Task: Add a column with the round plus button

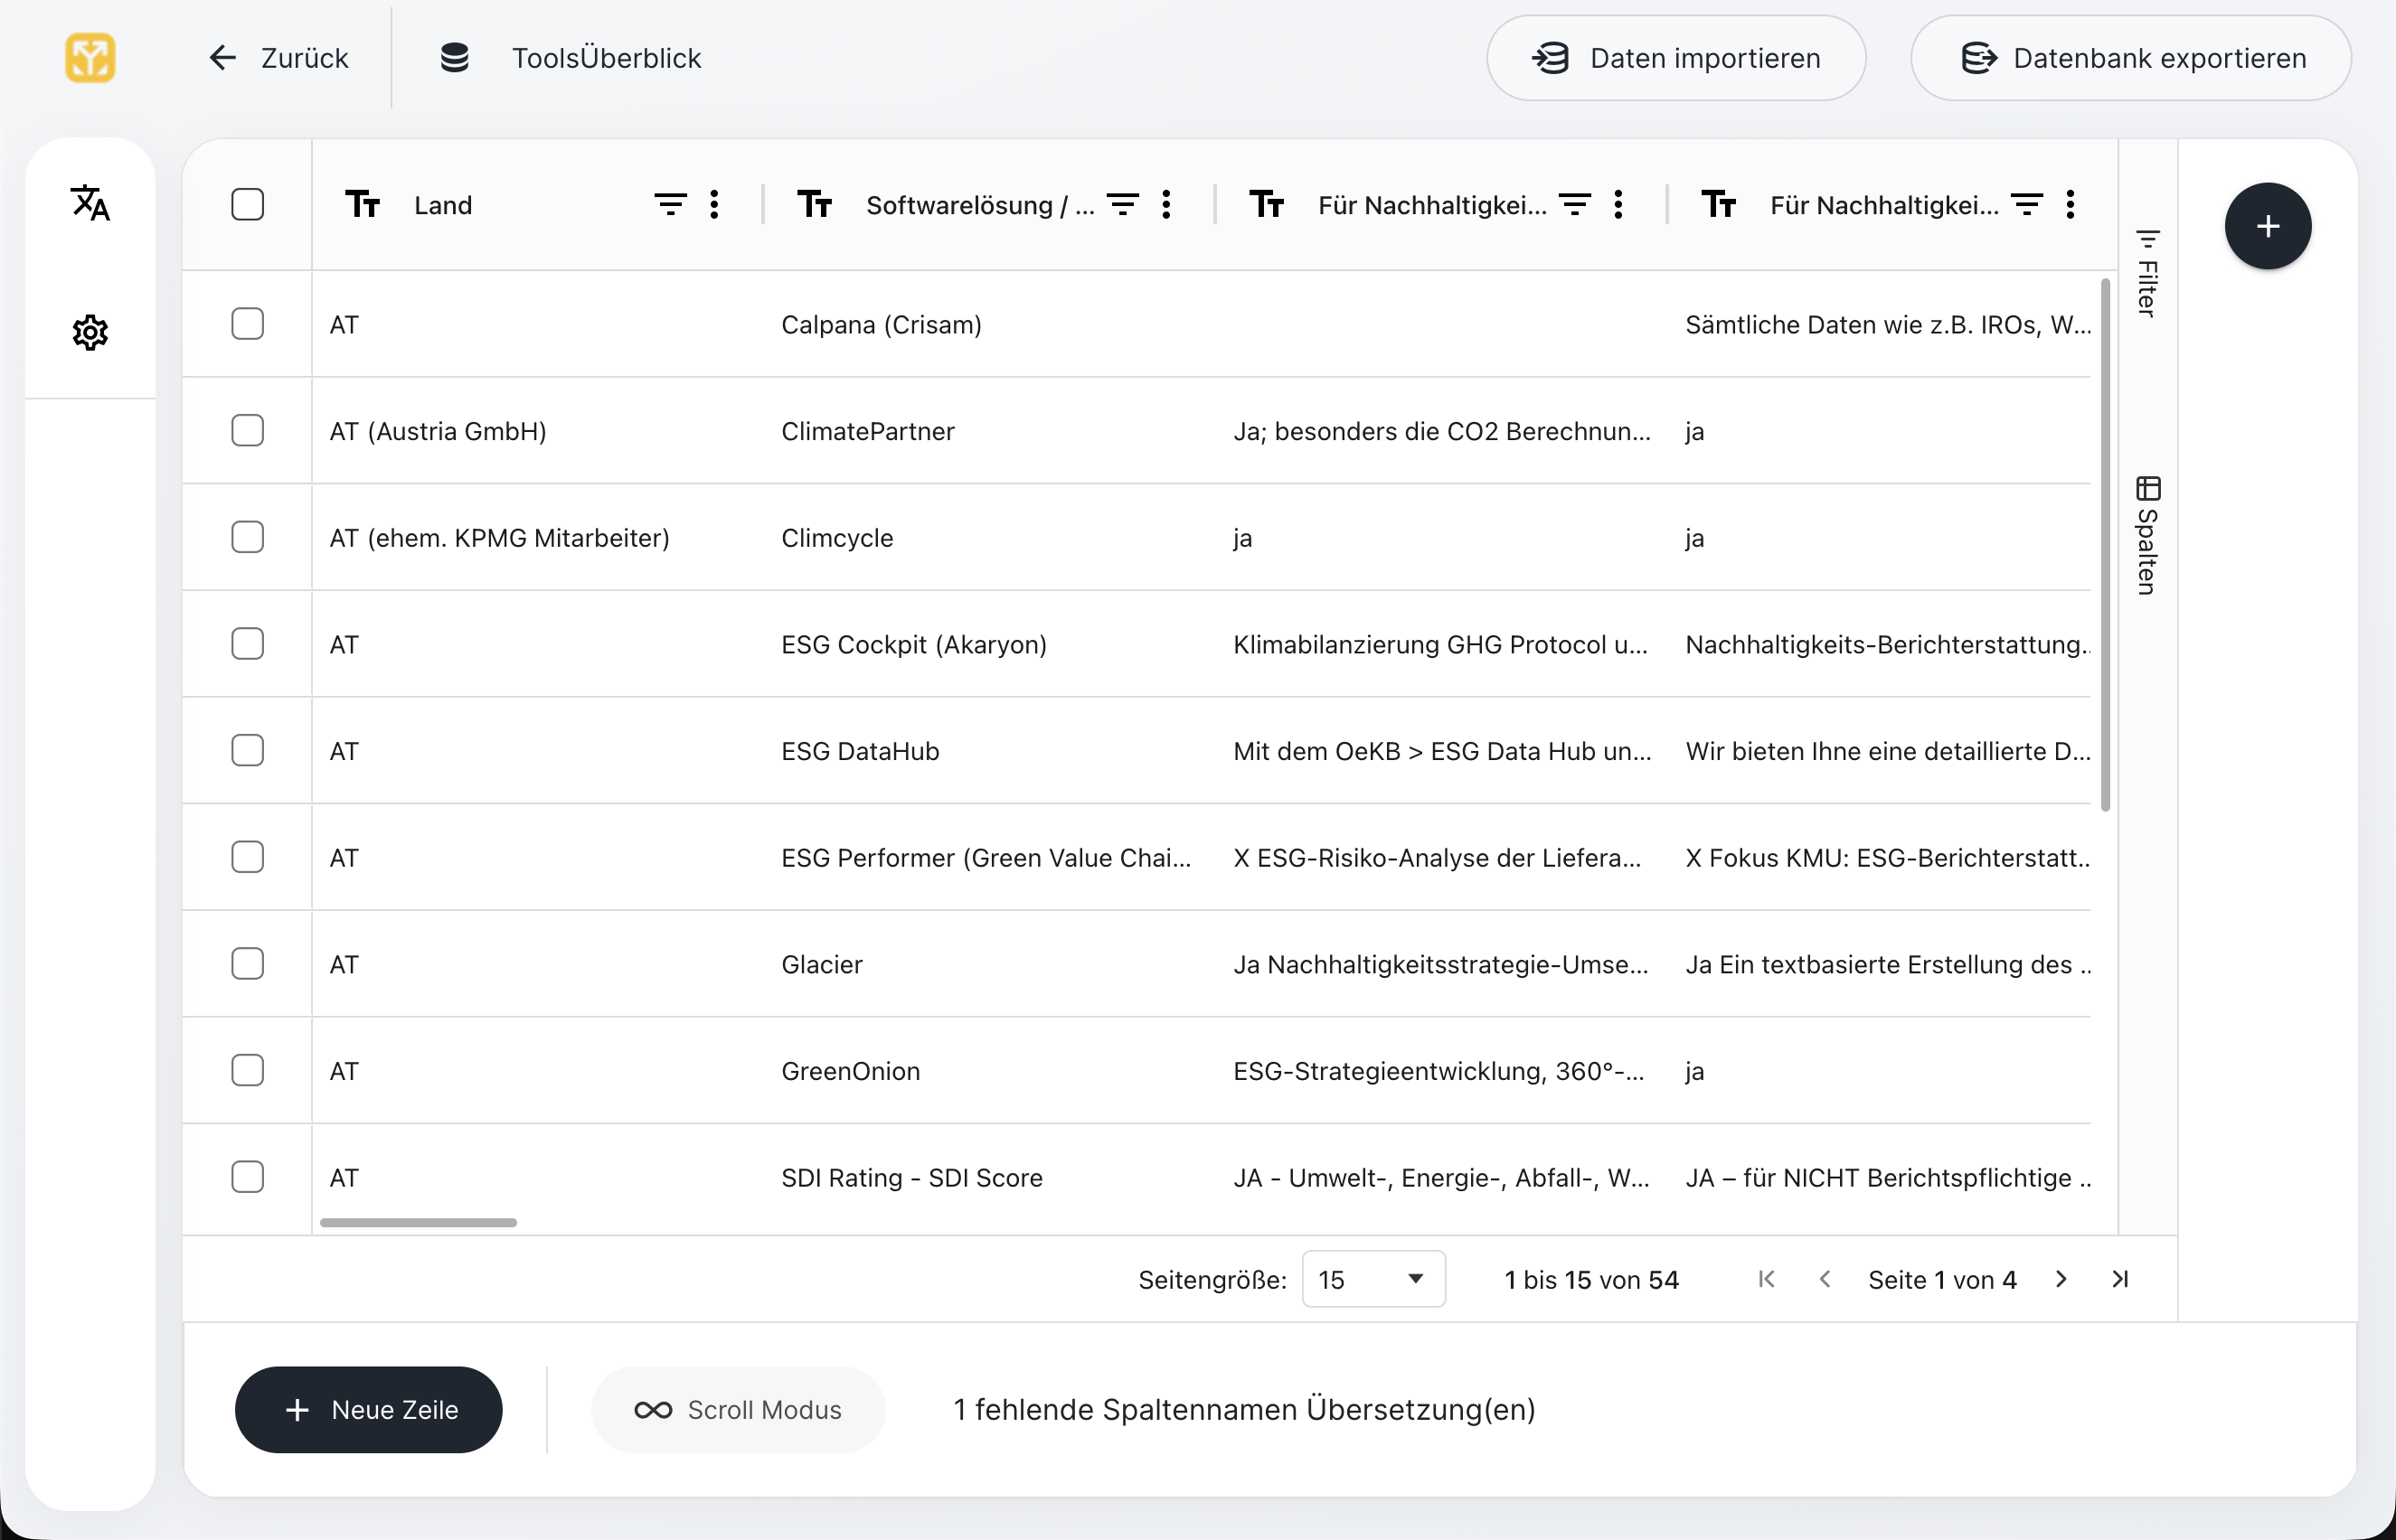Action: click(x=2268, y=226)
